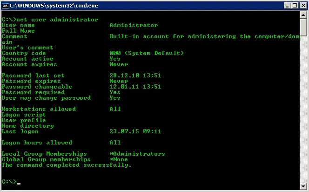Click the Administrator user name value
The image size is (309, 192).
(134, 25)
